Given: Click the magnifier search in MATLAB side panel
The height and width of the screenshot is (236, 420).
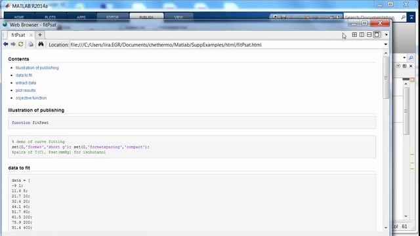Looking at the screenshot, I should [x=411, y=58].
